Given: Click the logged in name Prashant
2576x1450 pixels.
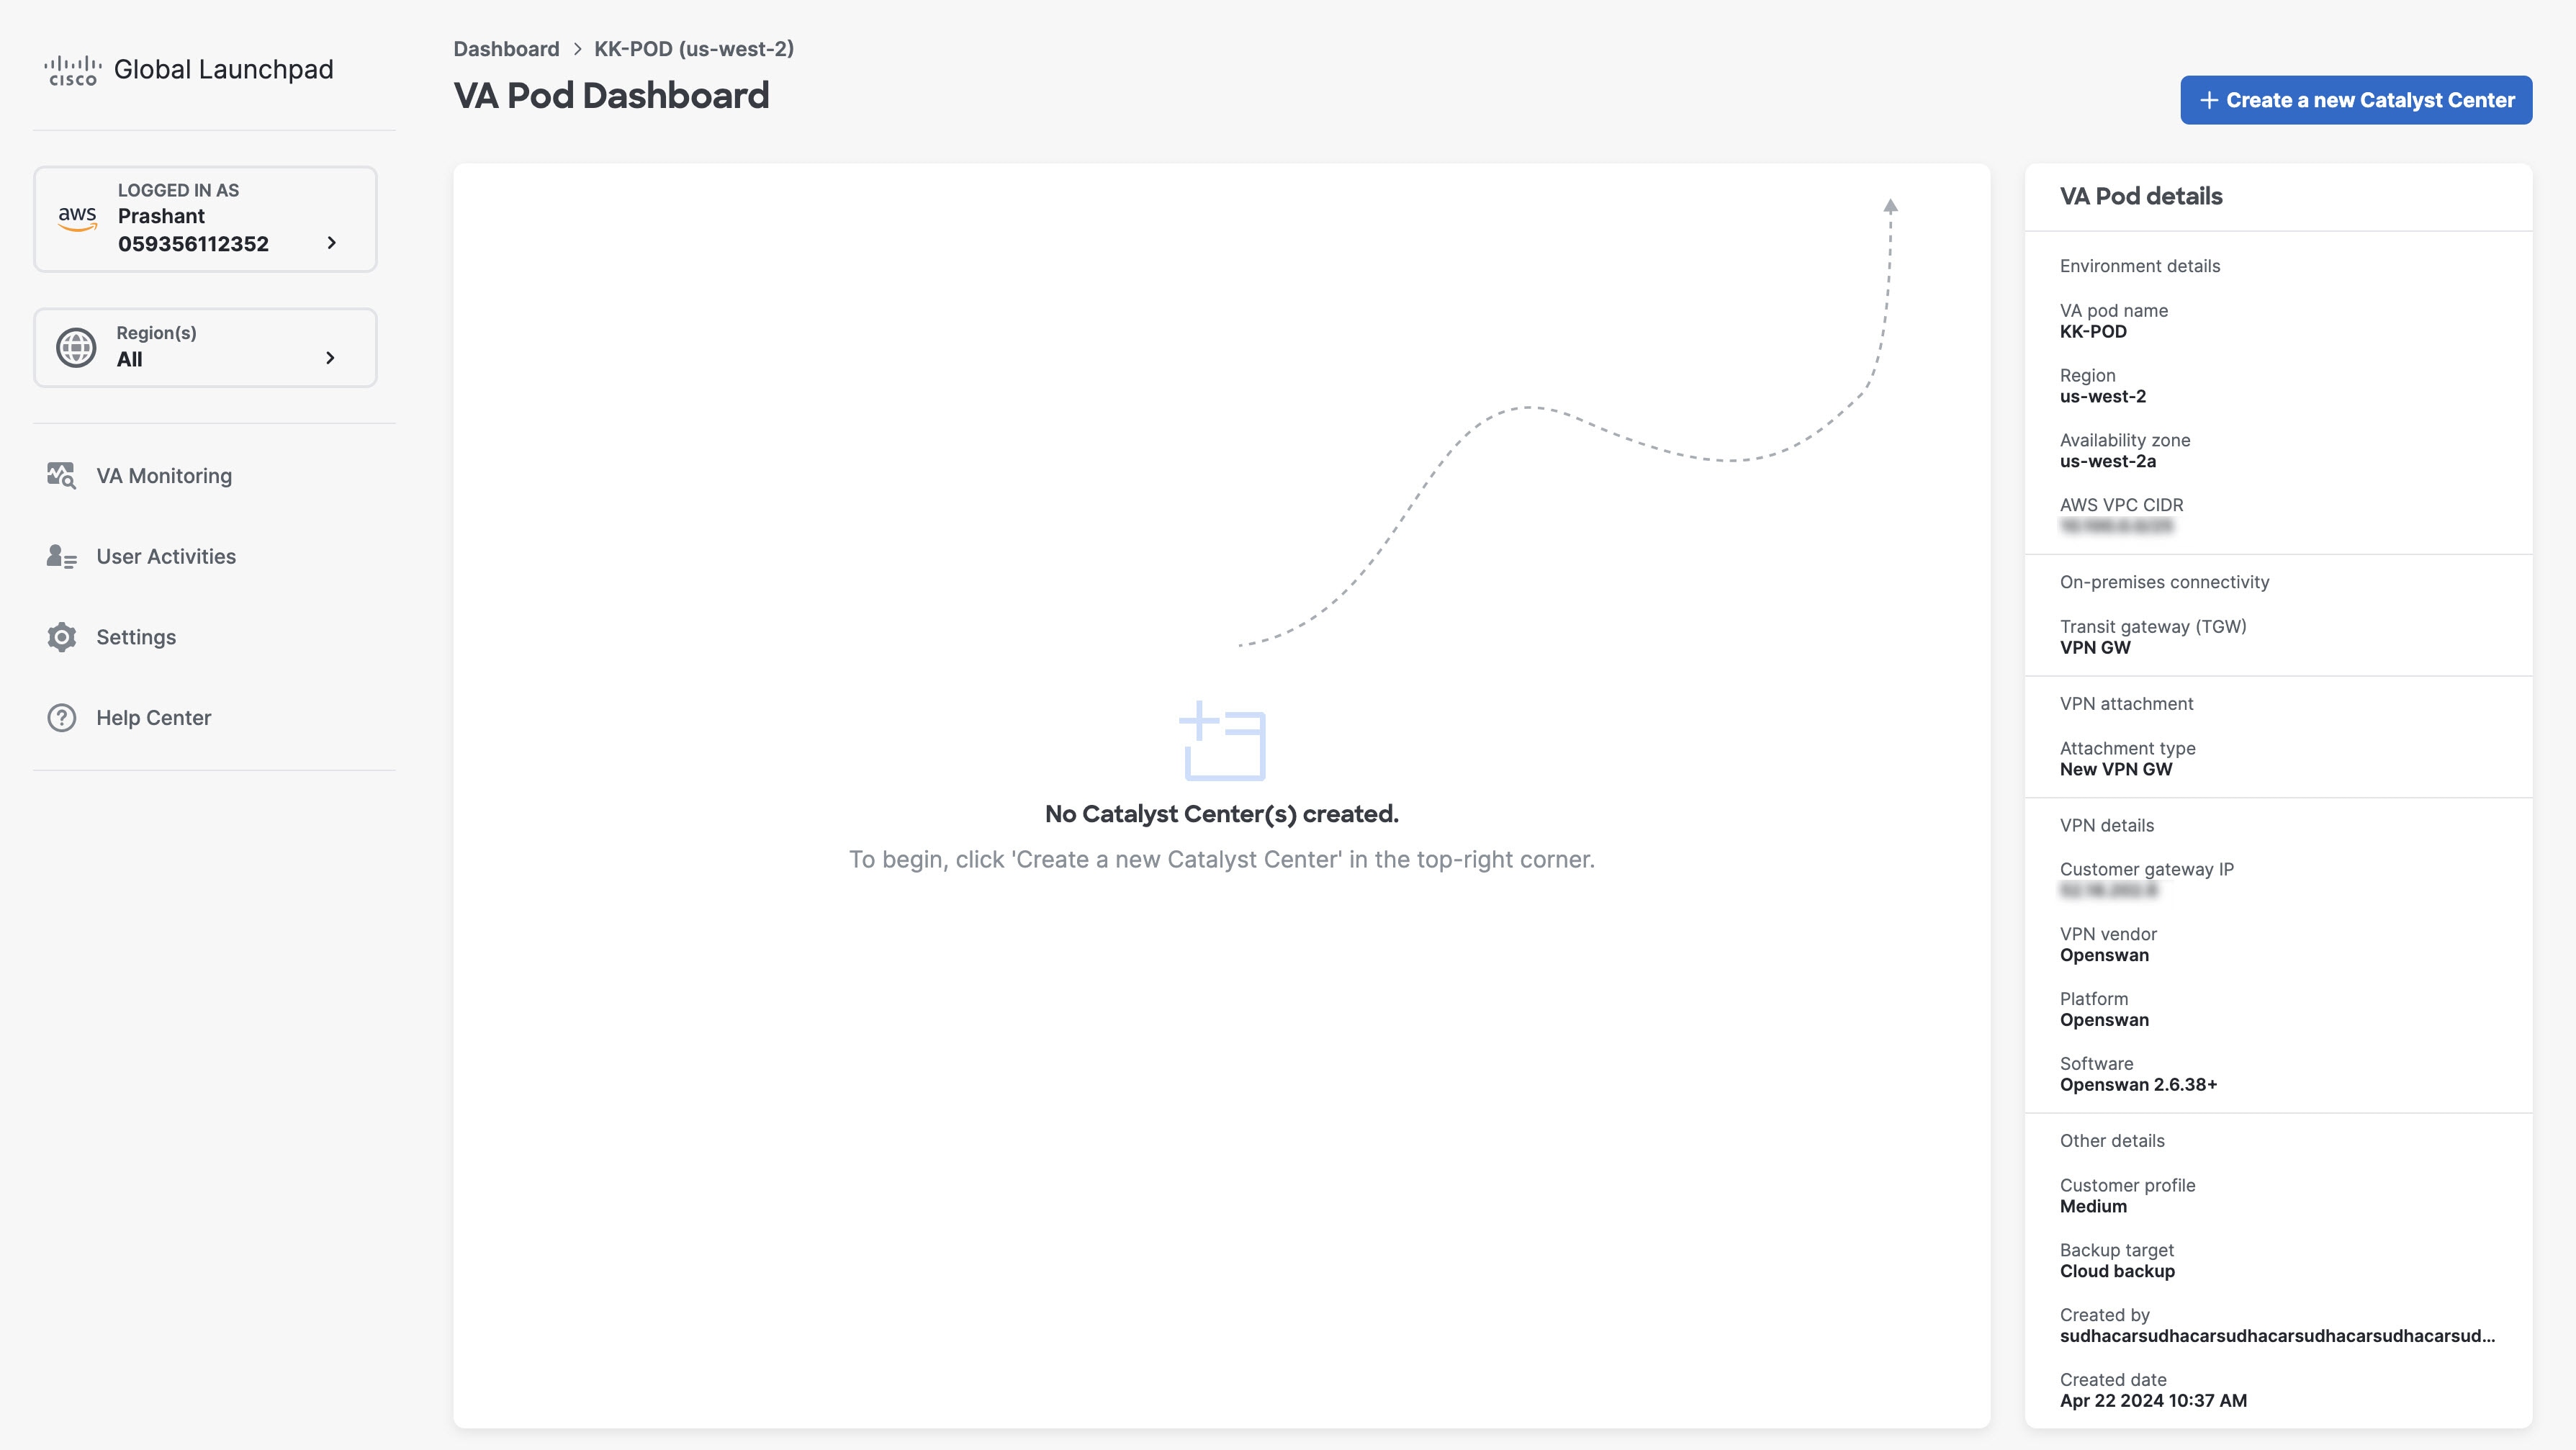Looking at the screenshot, I should click(161, 216).
